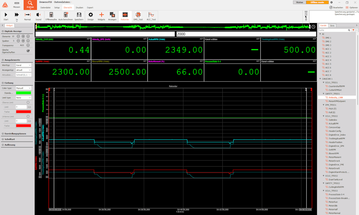Click the 1x playback speed icon
The width and height of the screenshot is (359, 215).
(x=17, y=15)
